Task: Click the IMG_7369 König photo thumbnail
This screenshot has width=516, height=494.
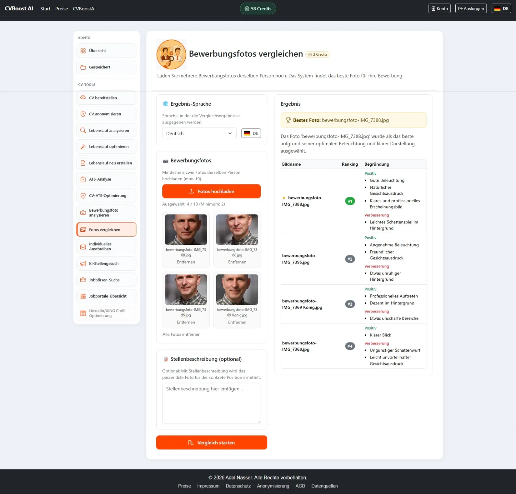Action: 237,289
